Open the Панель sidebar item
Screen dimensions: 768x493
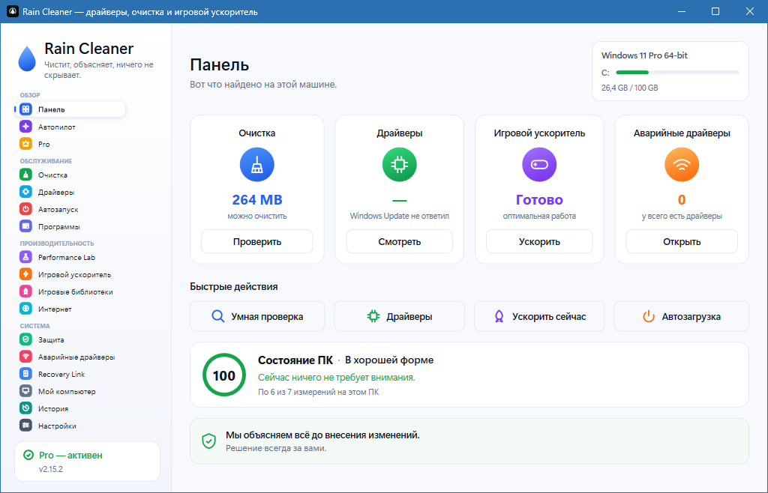pos(70,109)
